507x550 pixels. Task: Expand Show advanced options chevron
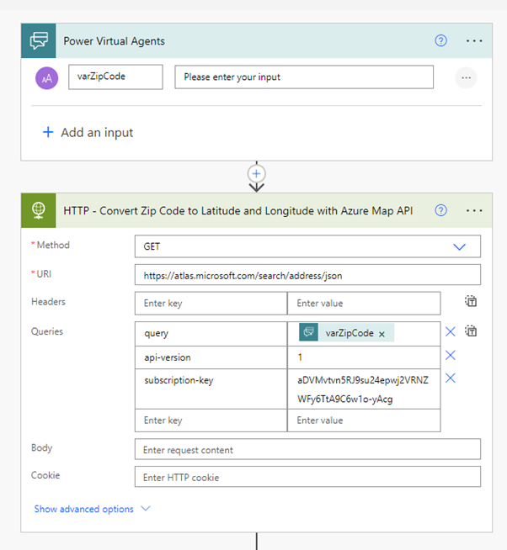[x=146, y=508]
